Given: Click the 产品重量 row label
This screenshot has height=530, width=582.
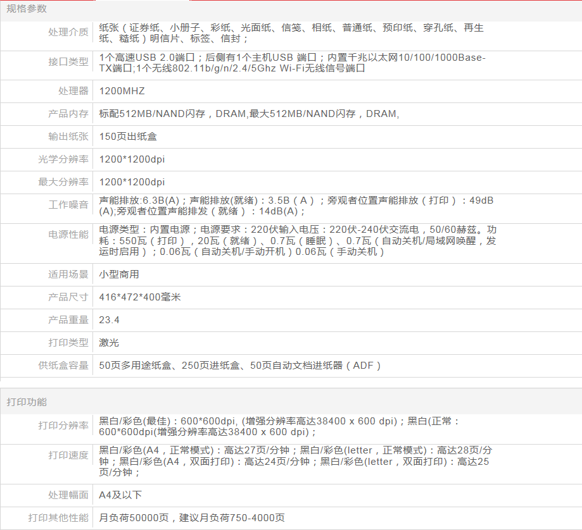Looking at the screenshot, I should coord(68,320).
